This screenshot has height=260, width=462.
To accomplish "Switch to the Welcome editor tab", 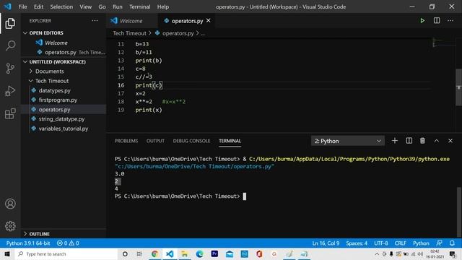I will pos(132,21).
